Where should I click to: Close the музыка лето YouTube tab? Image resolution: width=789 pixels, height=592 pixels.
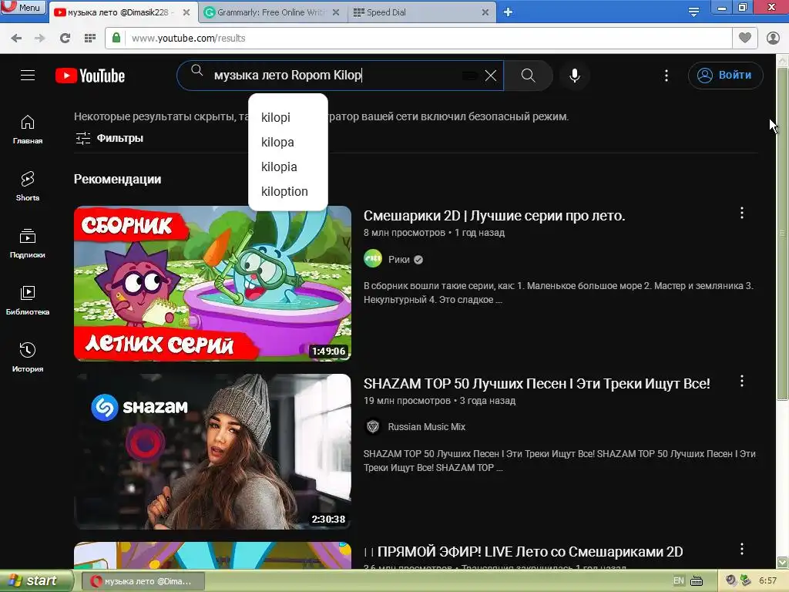coord(186,12)
